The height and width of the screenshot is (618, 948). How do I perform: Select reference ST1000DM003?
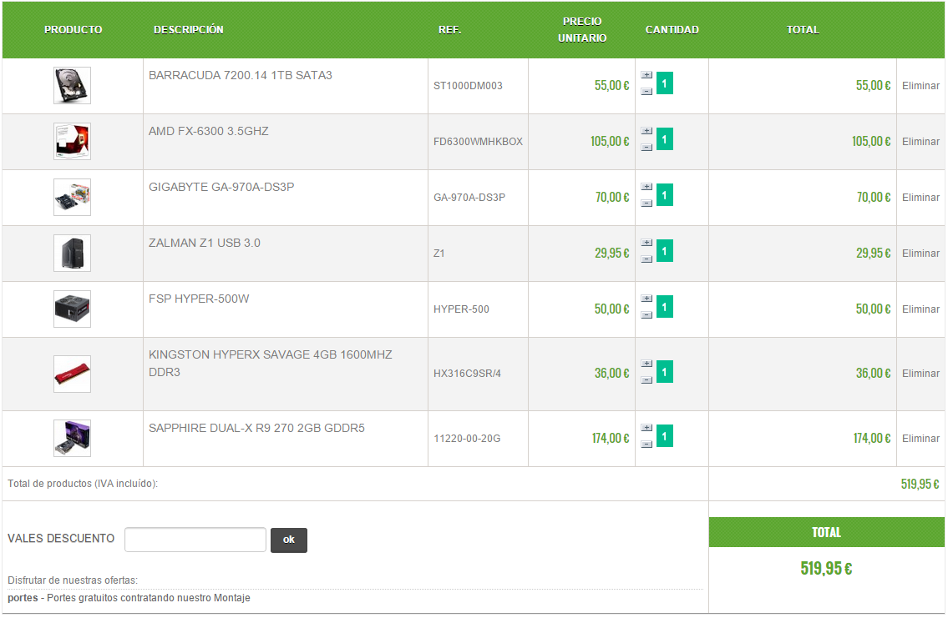pyautogui.click(x=468, y=86)
